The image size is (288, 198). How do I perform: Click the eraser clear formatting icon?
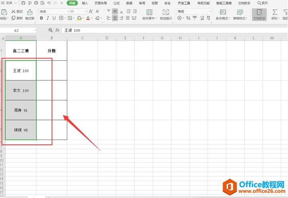pyautogui.click(x=97, y=18)
